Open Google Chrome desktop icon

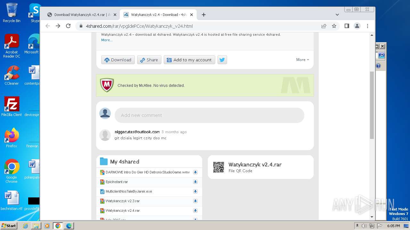click(x=12, y=171)
